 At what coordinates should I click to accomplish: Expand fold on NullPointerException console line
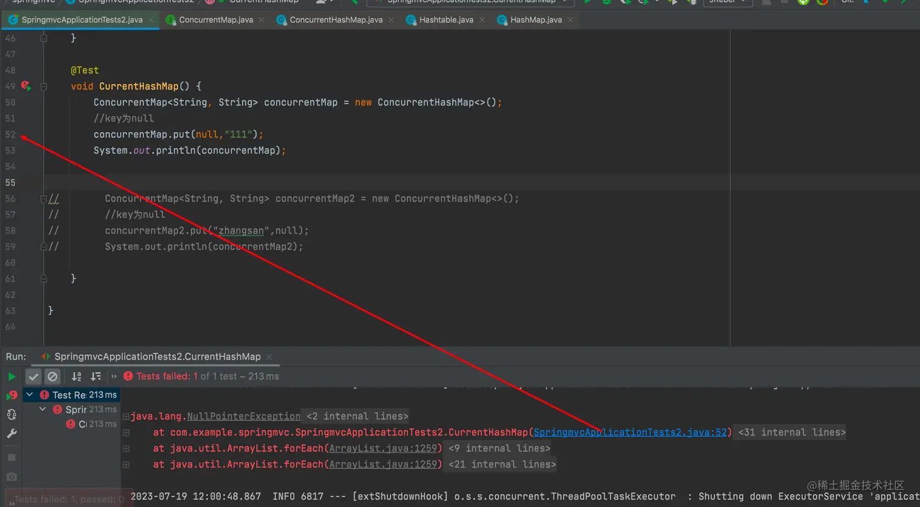click(126, 417)
